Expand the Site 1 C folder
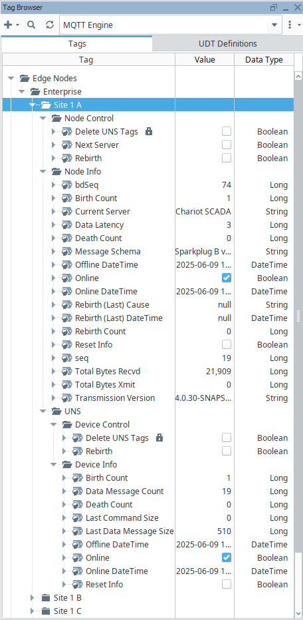The width and height of the screenshot is (303, 620). (x=33, y=611)
